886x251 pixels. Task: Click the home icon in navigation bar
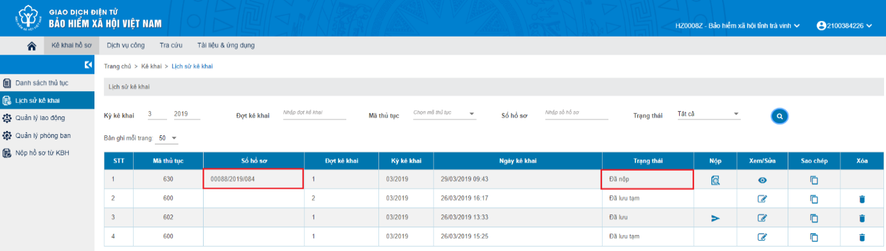pos(31,46)
